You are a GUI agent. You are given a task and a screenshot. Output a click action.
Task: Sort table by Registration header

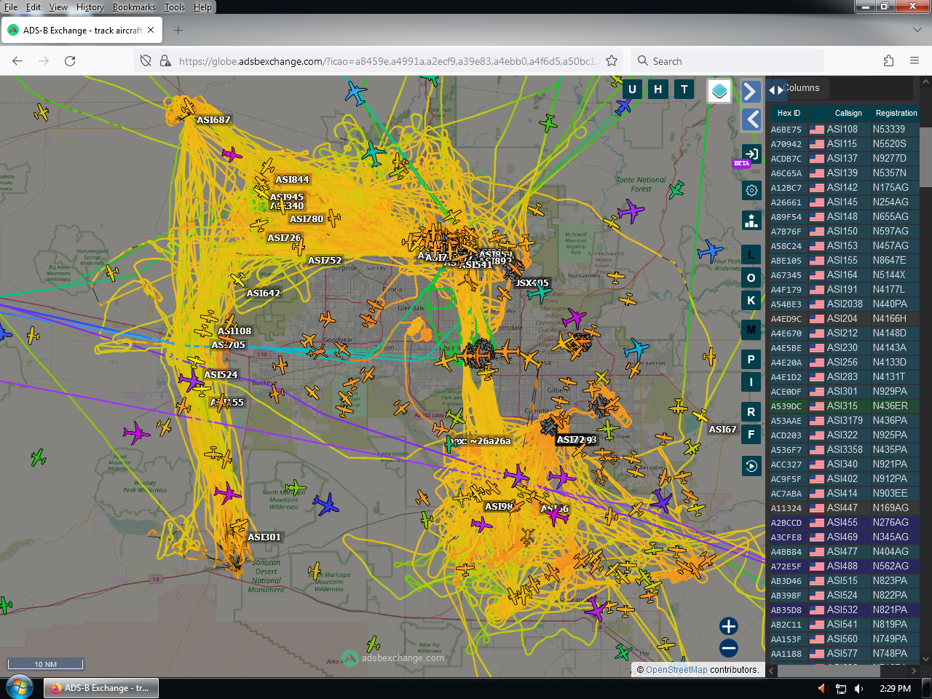[x=896, y=113]
